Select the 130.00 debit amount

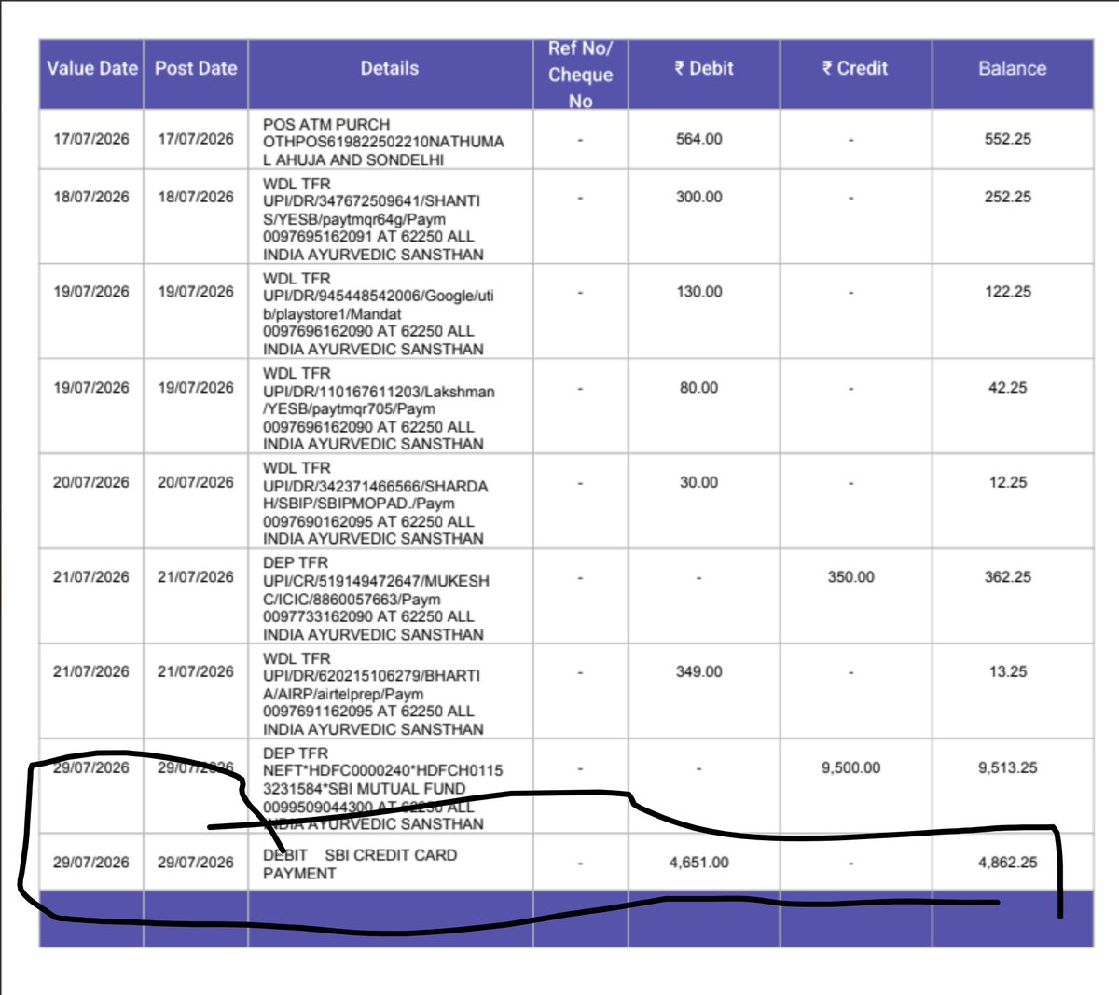point(699,292)
